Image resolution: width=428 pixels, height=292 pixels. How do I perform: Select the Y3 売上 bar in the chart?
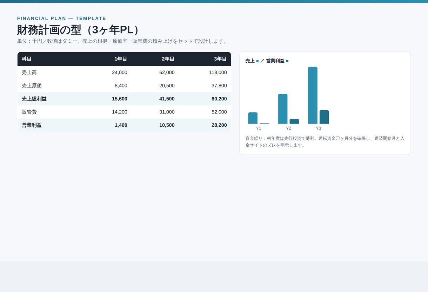point(313,95)
